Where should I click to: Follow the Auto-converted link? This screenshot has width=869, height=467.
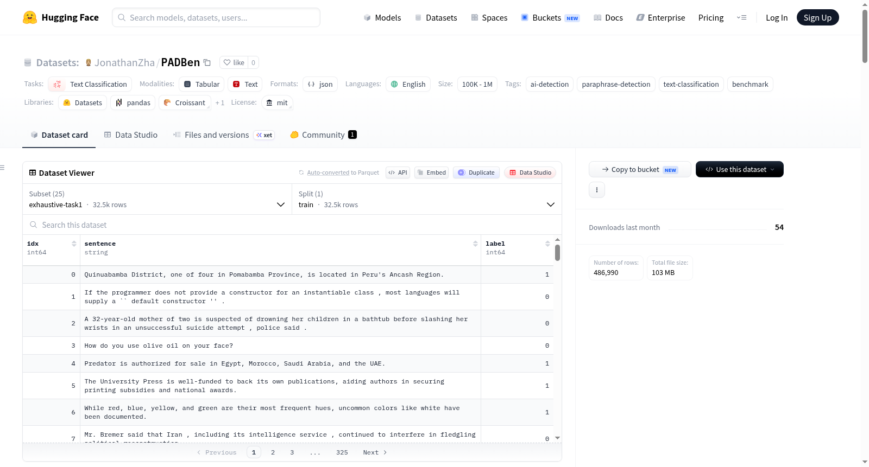[x=328, y=172]
